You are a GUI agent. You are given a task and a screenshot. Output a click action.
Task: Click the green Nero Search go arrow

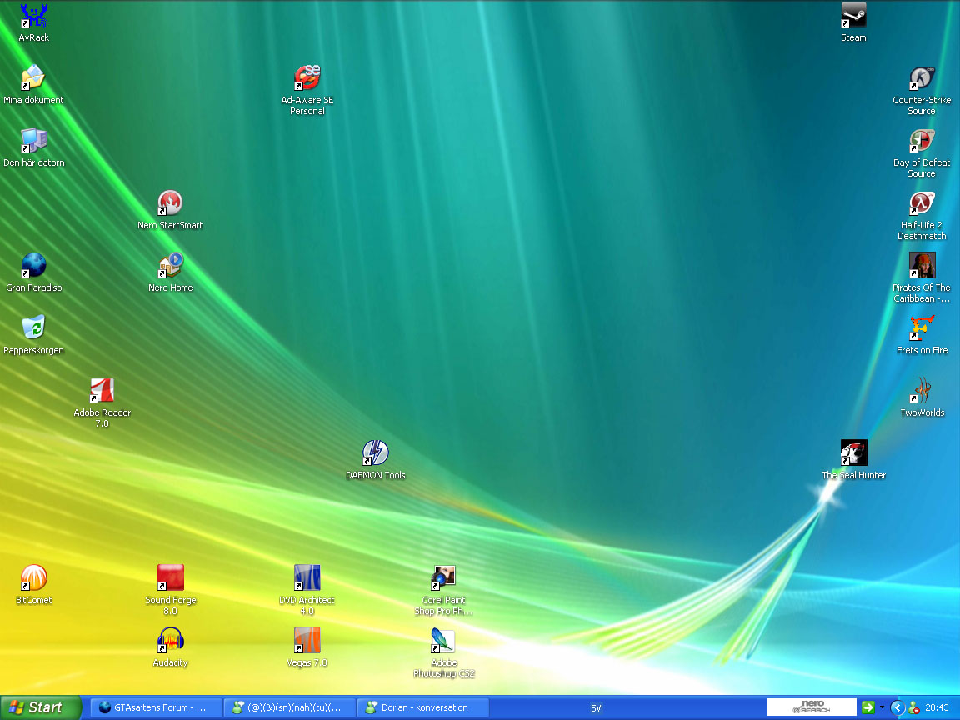pyautogui.click(x=867, y=707)
